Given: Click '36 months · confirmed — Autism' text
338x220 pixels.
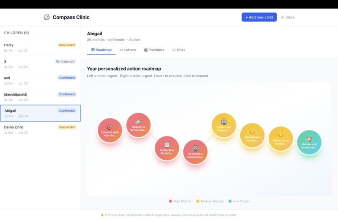Looking at the screenshot, I should click(114, 40).
